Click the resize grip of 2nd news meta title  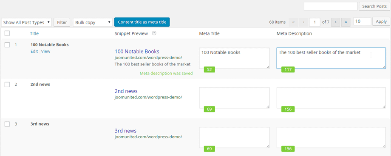click(268, 107)
